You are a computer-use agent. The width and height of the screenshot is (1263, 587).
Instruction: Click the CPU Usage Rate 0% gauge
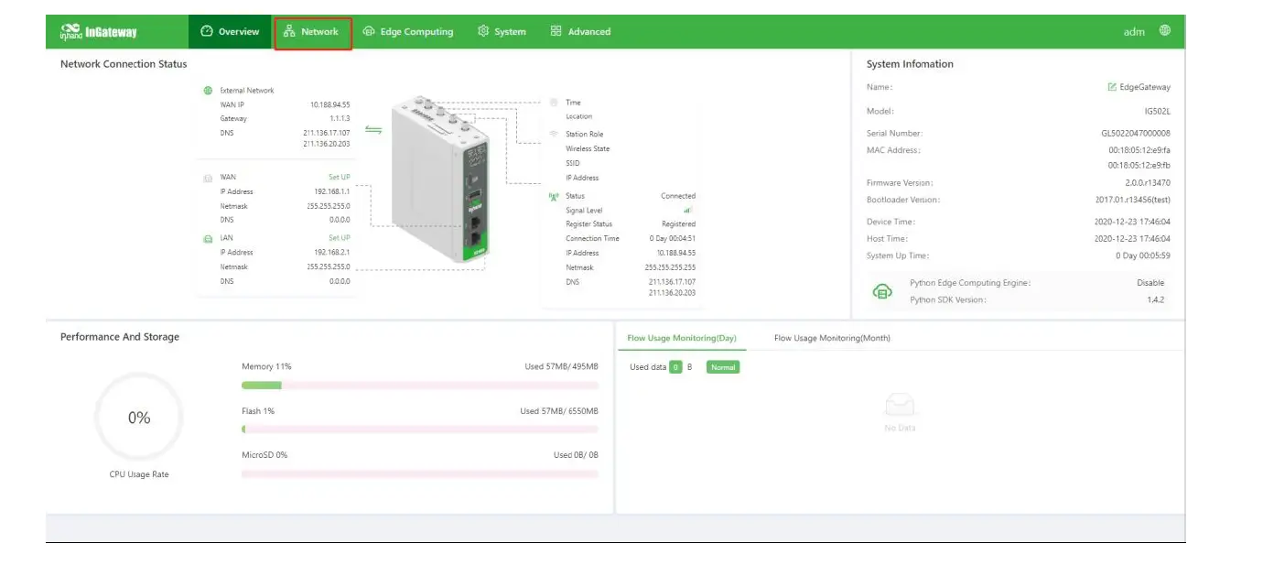pyautogui.click(x=139, y=418)
